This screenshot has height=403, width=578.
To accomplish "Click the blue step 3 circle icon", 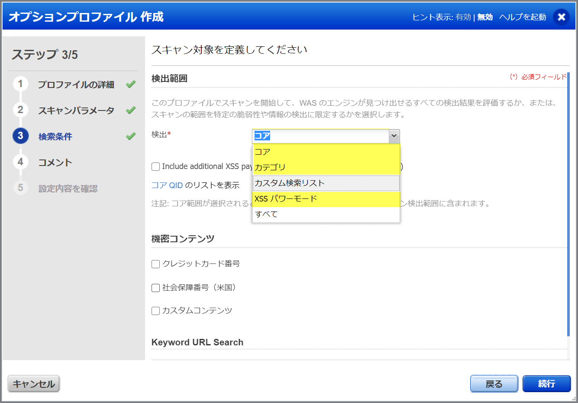I will 20,136.
